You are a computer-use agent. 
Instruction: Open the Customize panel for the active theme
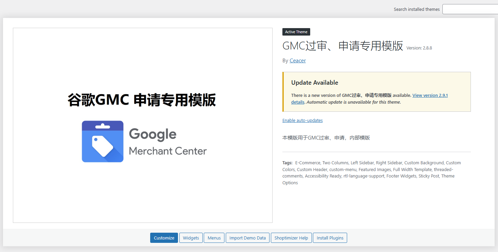tap(164, 238)
